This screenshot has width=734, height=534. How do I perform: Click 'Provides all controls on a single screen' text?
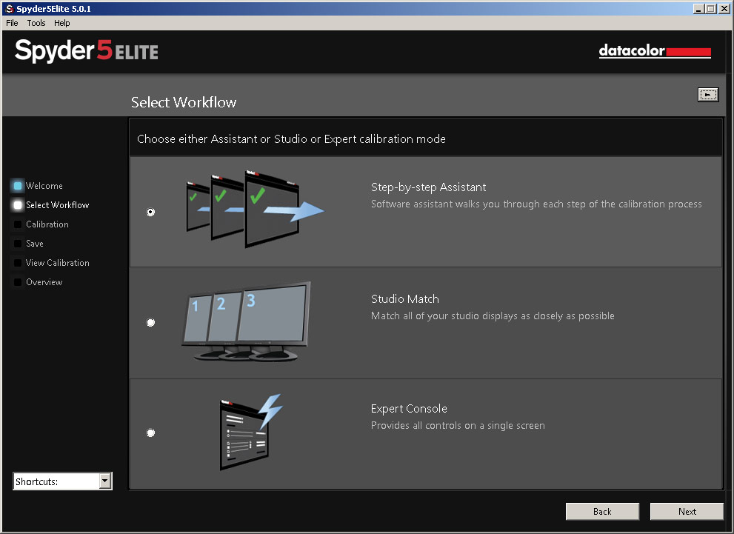tap(458, 425)
